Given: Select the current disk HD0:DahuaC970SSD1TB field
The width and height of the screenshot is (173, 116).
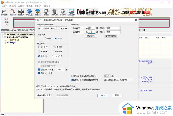Looking at the screenshot, I should (x=52, y=28).
